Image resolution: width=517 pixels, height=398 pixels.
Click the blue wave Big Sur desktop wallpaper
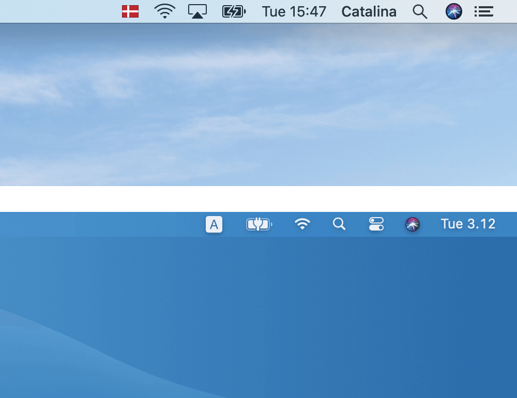tap(258, 317)
